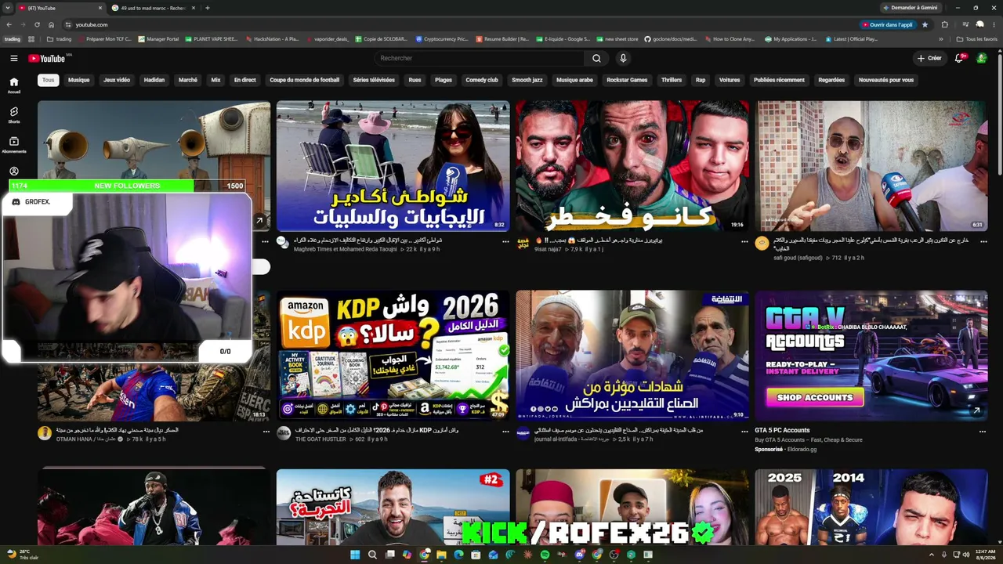Screen dimensions: 1003x564
Task: Open Spotify from the taskbar
Action: pyautogui.click(x=545, y=555)
